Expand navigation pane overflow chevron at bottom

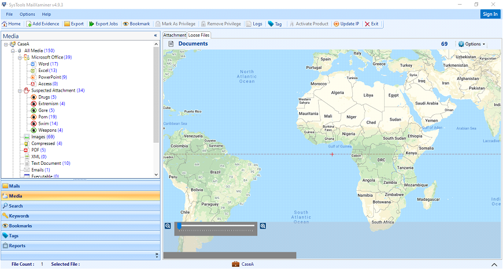[157, 255]
